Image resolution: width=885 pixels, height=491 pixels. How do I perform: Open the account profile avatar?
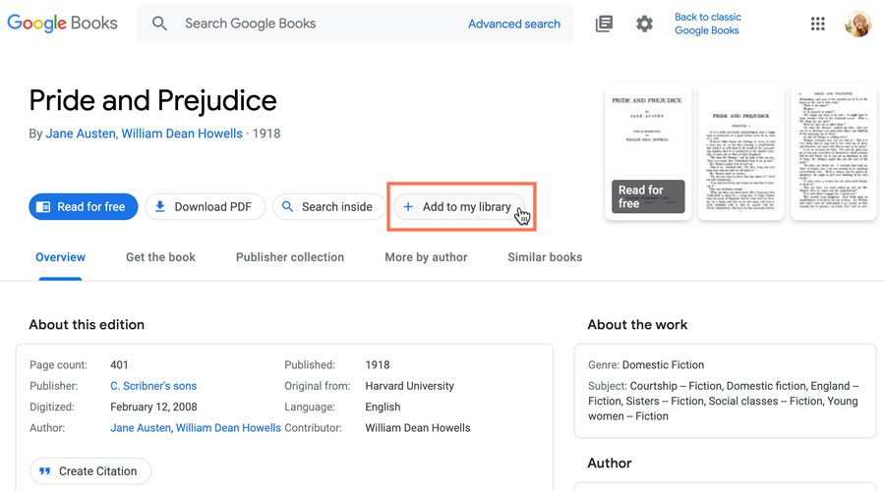(857, 24)
